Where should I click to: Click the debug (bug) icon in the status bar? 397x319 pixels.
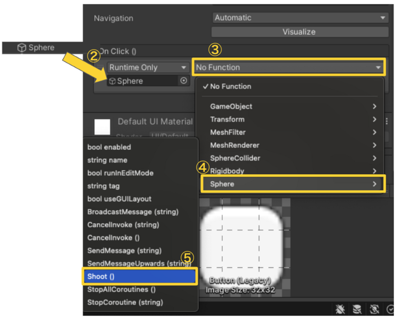[x=341, y=309]
